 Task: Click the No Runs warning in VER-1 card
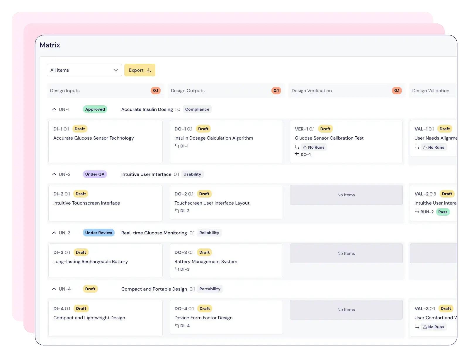314,147
